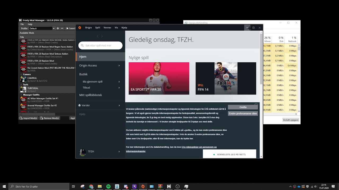Open the TFZH account menu arrow
Image resolution: width=339 pixels, height=190 pixels.
(119, 151)
